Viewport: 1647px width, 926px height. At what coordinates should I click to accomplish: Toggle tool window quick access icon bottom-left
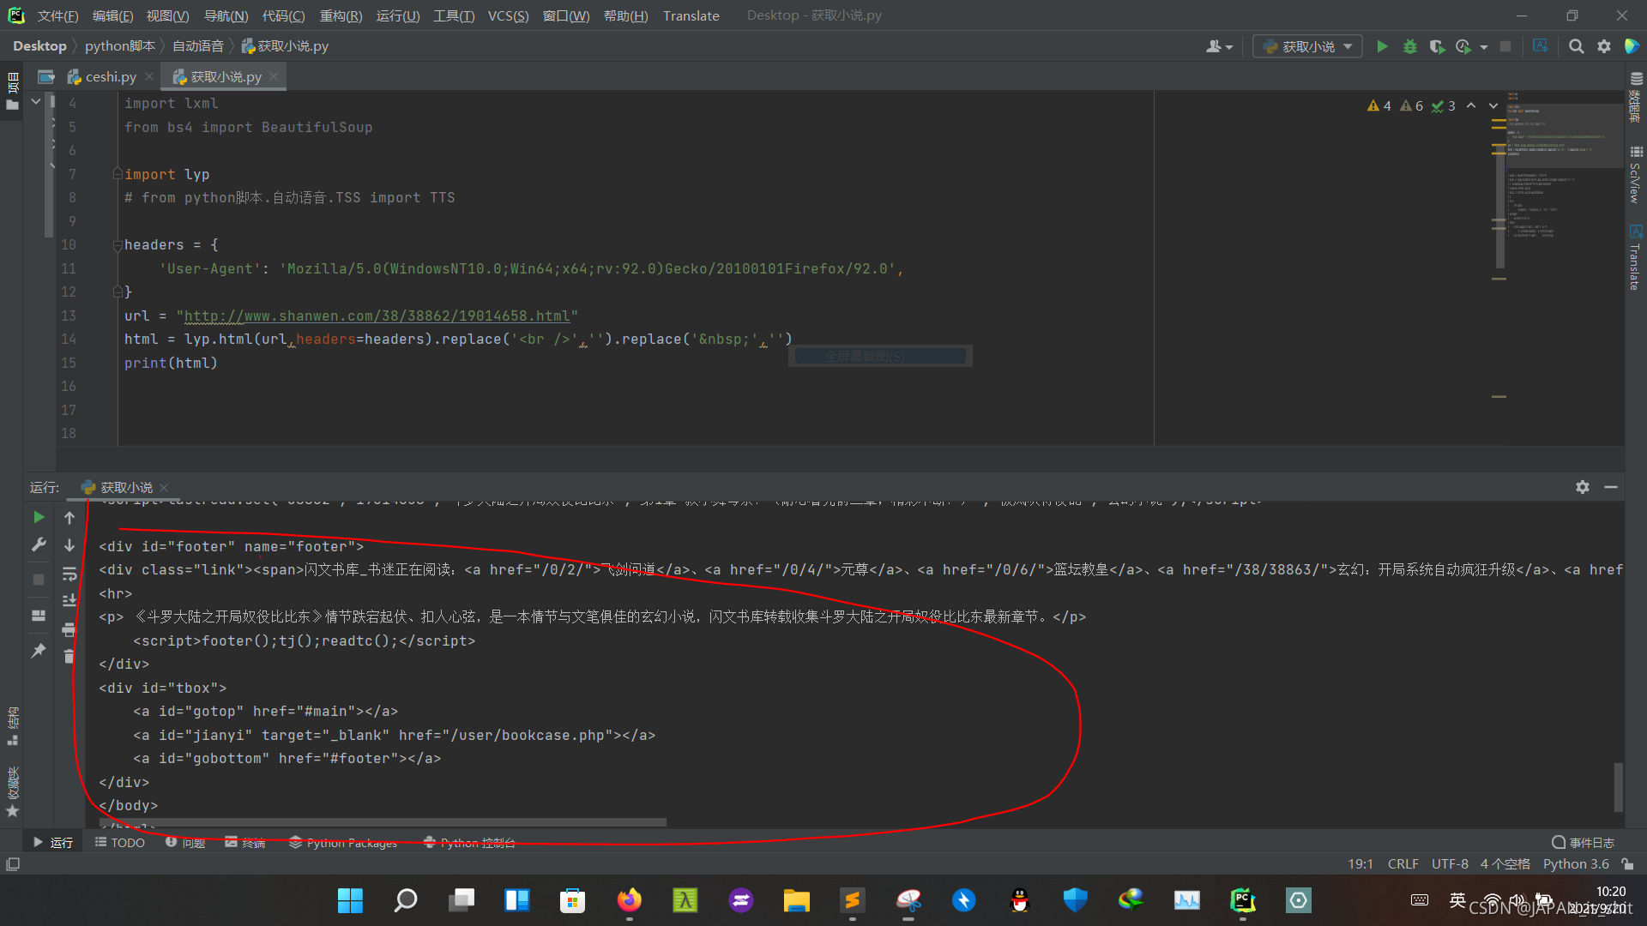coord(13,864)
